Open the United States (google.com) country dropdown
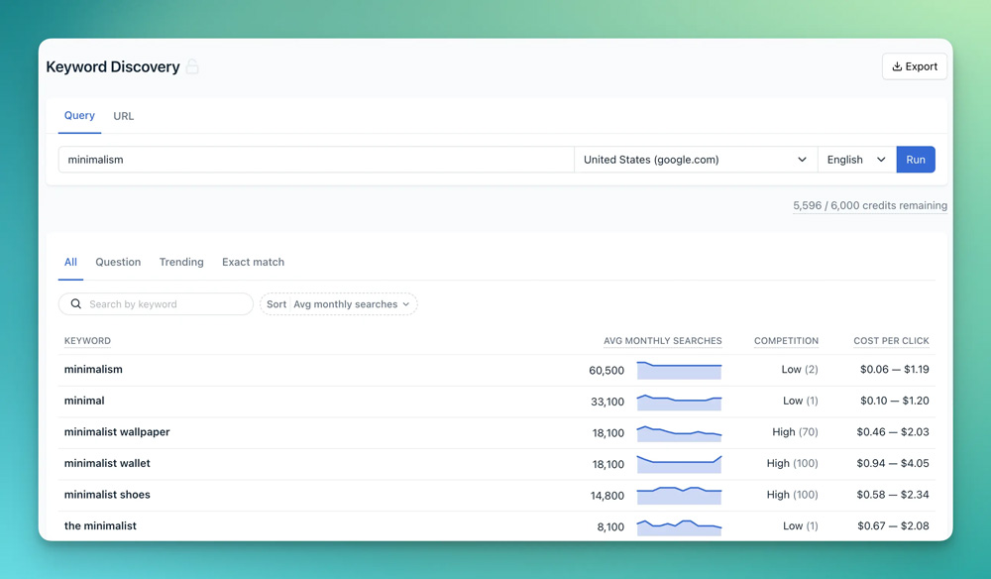 pos(695,160)
